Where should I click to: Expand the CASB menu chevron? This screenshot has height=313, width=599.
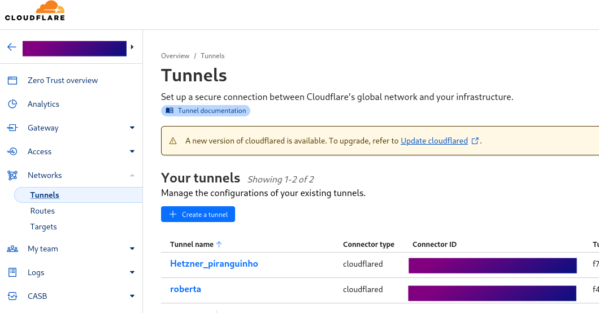[132, 296]
